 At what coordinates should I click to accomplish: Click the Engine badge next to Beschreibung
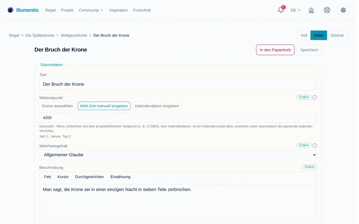(310, 167)
